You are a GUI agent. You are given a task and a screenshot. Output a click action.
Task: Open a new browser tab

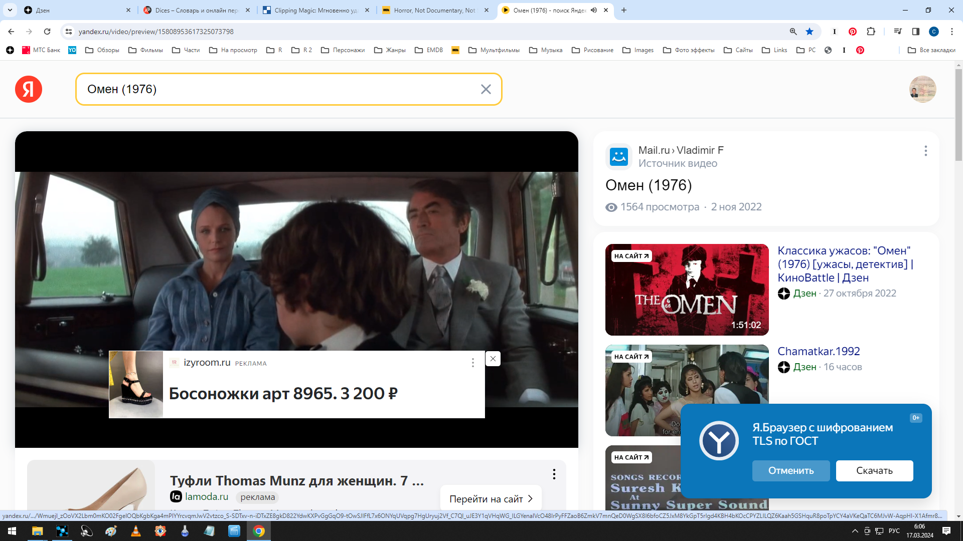[x=623, y=10]
